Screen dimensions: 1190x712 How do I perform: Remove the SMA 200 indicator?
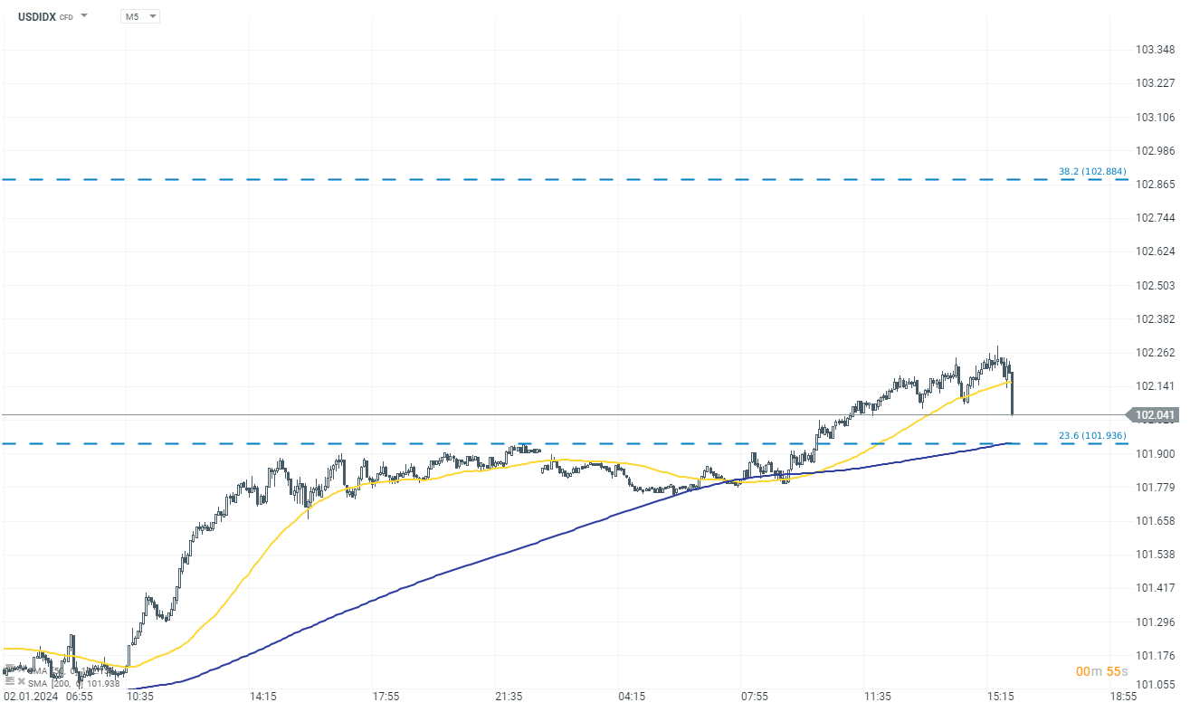[22, 682]
